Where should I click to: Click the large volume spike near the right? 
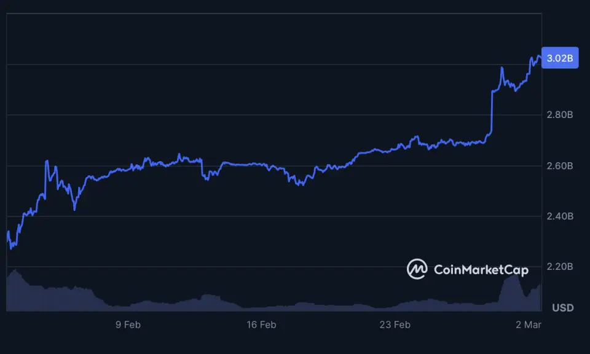[515, 276]
